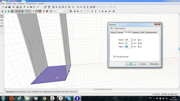Open the Справка menu
This screenshot has height=101, width=180.
[41, 3]
